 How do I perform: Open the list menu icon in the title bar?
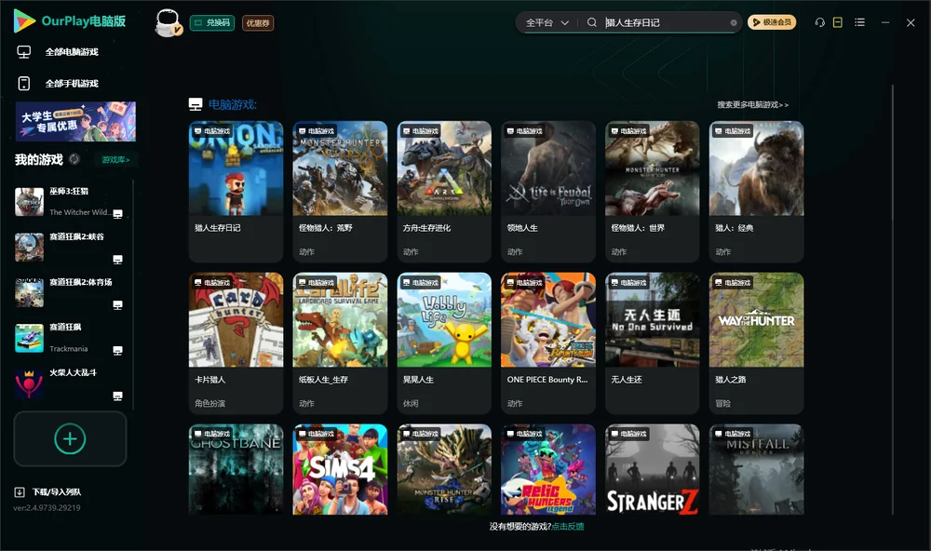click(859, 22)
